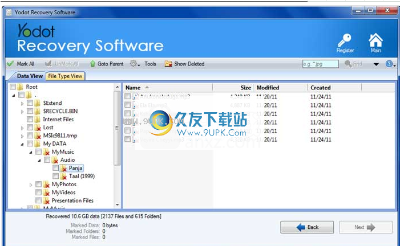This screenshot has width=400, height=246.
Task: Go to Main home icon
Action: point(376,40)
